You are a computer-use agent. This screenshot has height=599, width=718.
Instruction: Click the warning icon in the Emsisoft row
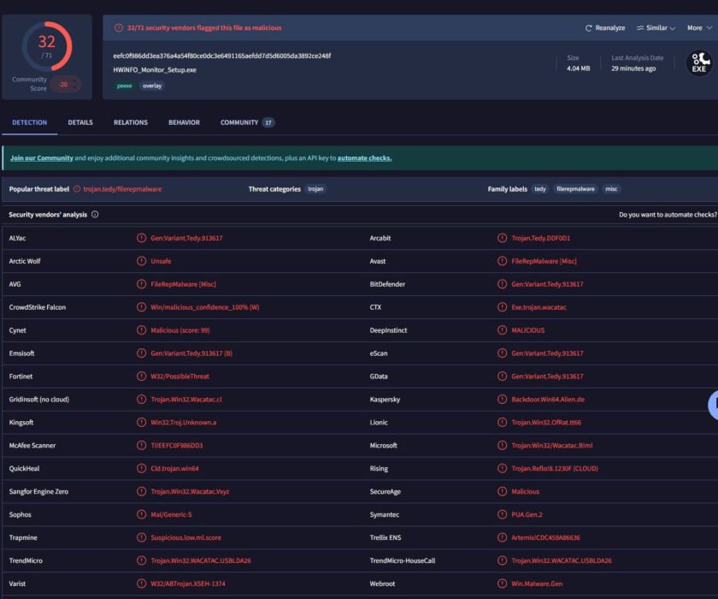pyautogui.click(x=142, y=353)
